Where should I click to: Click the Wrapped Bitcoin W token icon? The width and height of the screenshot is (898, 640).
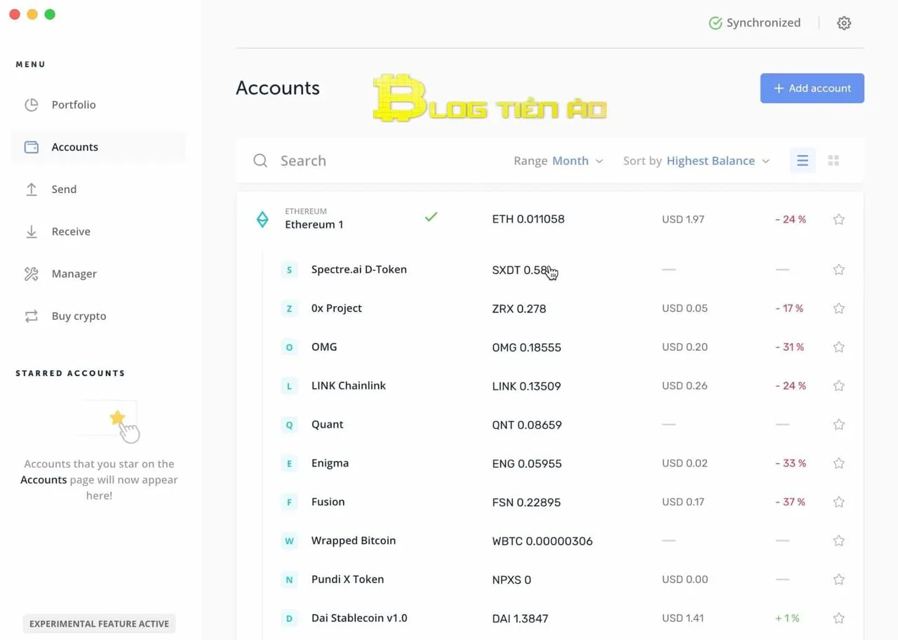click(x=289, y=541)
